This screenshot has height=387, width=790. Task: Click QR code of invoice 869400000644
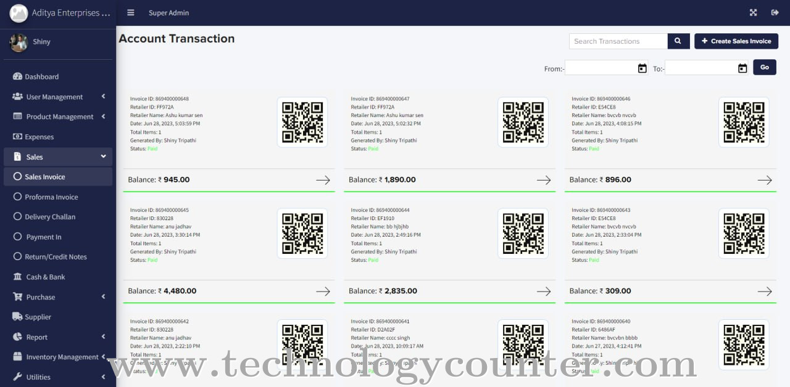point(523,234)
